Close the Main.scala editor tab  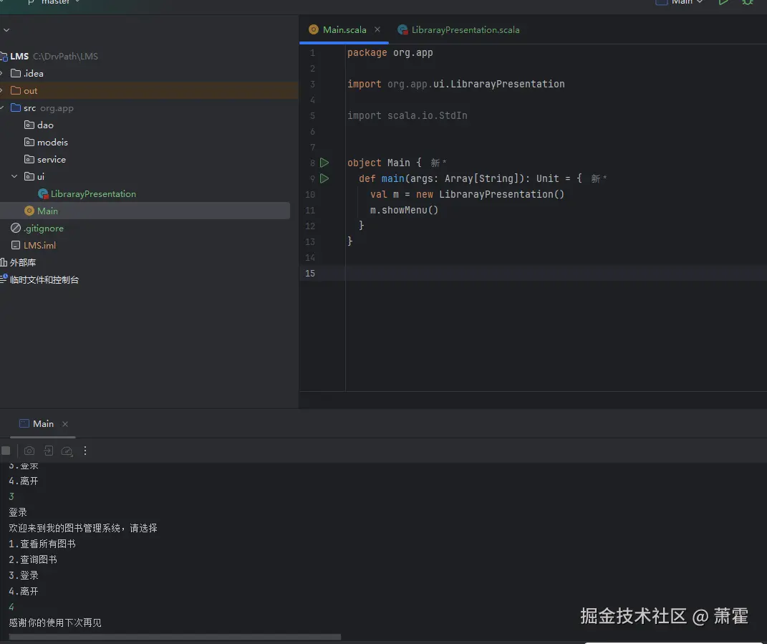tap(377, 29)
